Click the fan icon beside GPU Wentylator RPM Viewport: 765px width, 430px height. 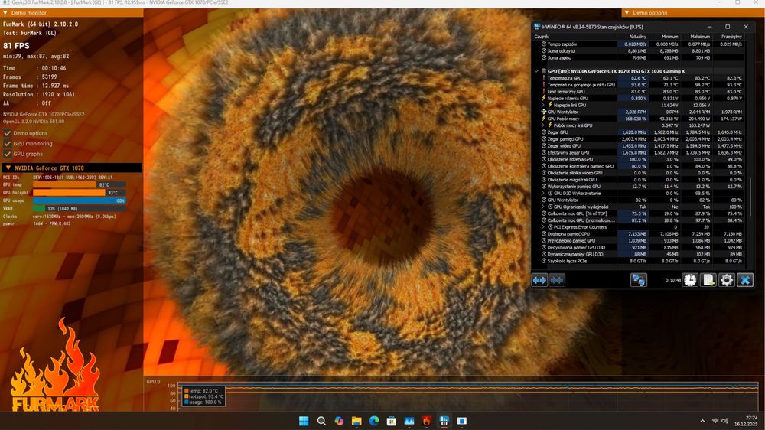[543, 112]
